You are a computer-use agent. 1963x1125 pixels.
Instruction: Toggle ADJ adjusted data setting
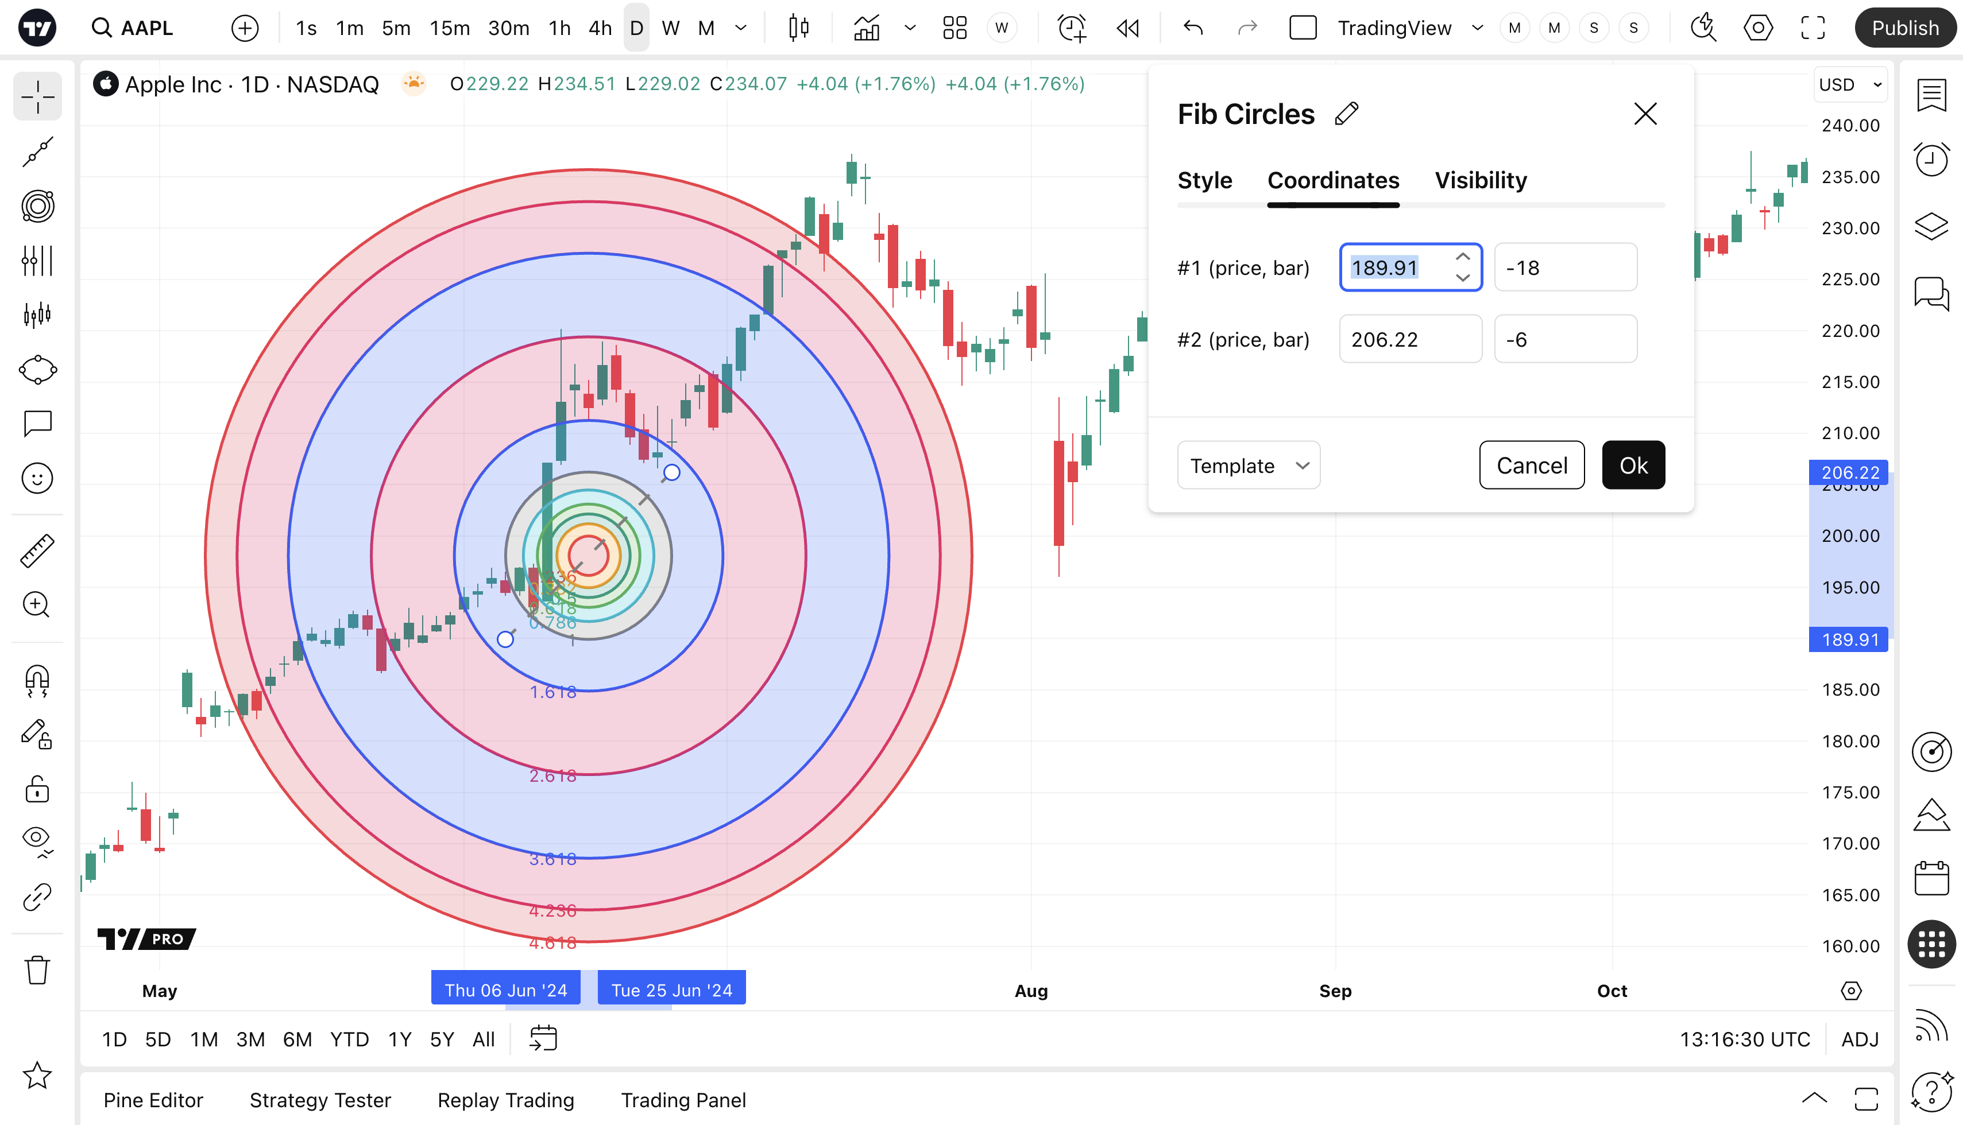[x=1860, y=1039]
